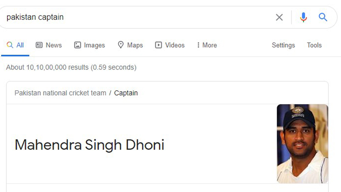Screen dimensions: 341x192
Task: Click into the search box containing pakistan captain
Action: 136,17
